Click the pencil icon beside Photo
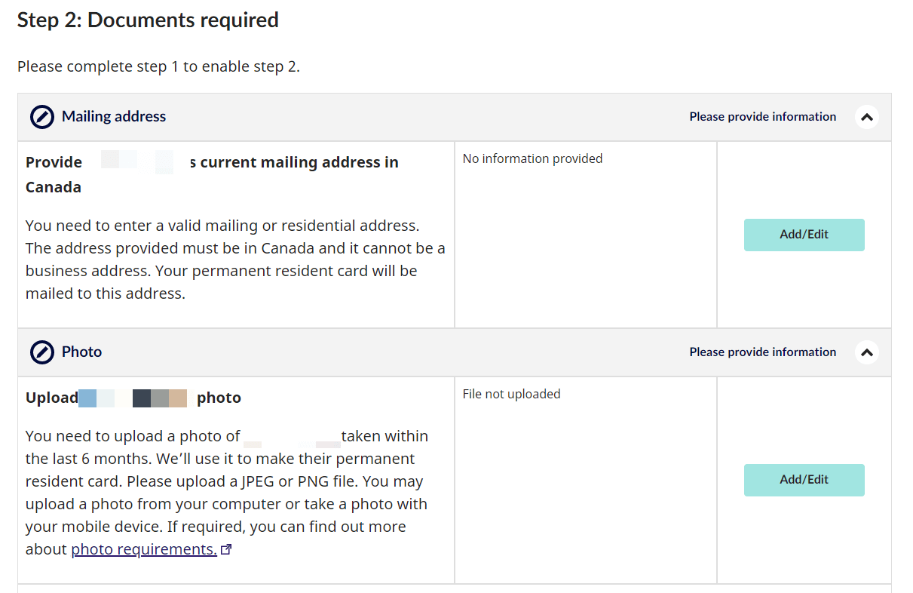This screenshot has height=593, width=913. [x=42, y=352]
